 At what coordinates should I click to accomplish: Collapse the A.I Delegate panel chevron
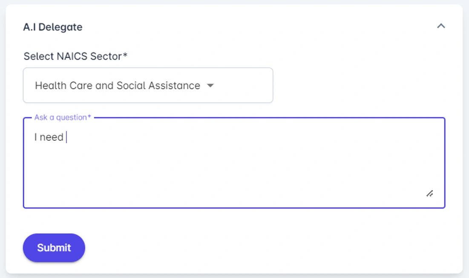tap(441, 26)
